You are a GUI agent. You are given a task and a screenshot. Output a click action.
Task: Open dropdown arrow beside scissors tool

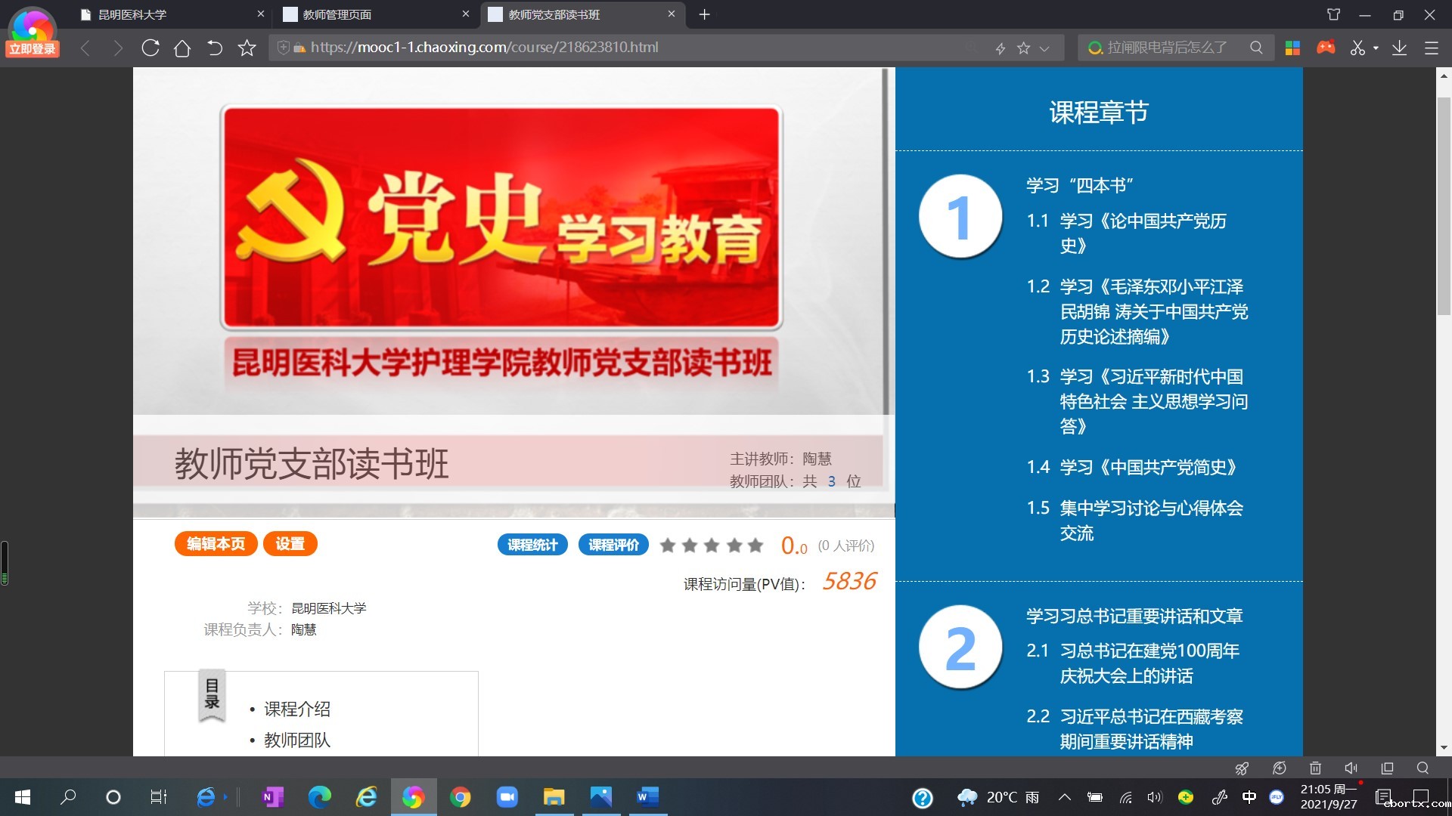click(1376, 48)
